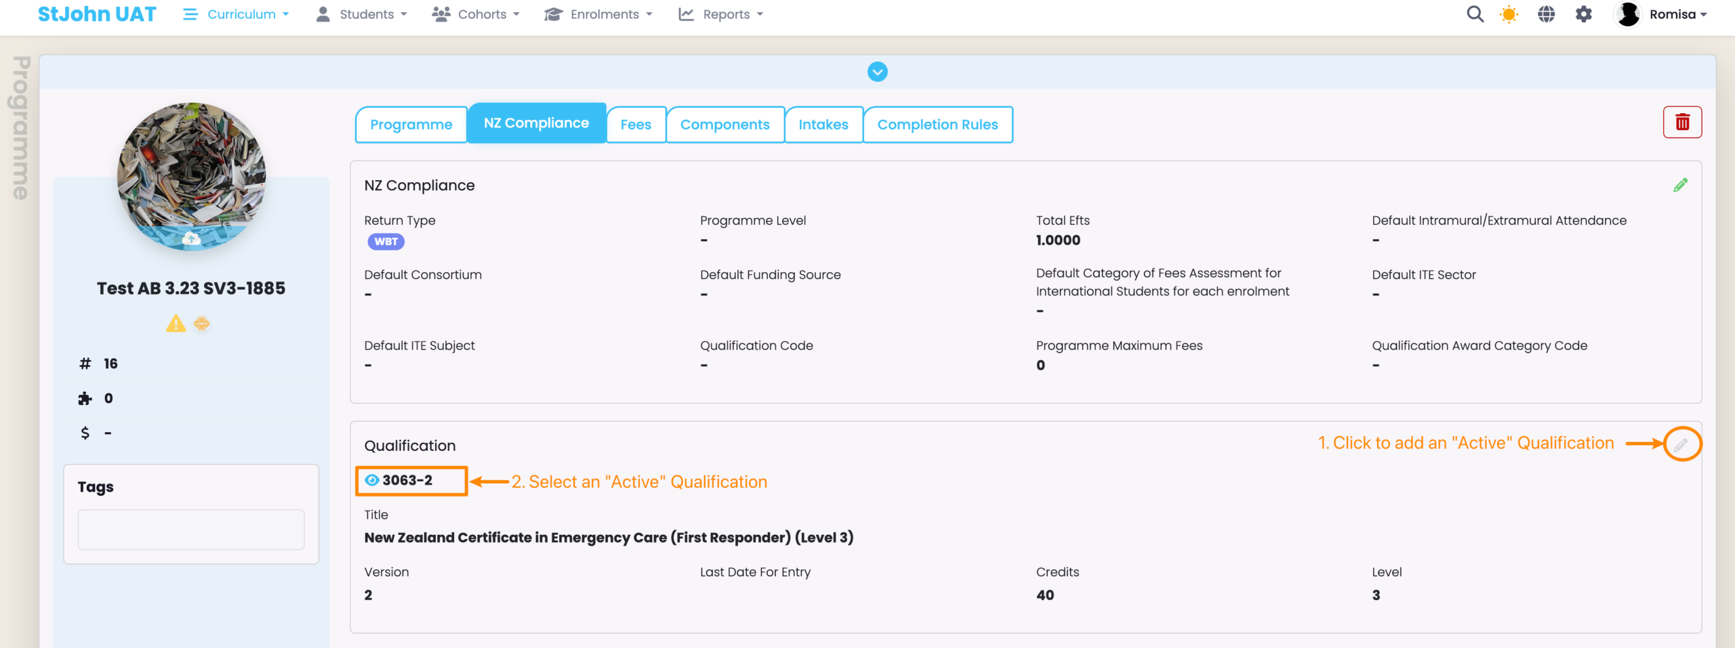Click the StJohn UAT logo link
This screenshot has height=648, width=1735.
97,14
